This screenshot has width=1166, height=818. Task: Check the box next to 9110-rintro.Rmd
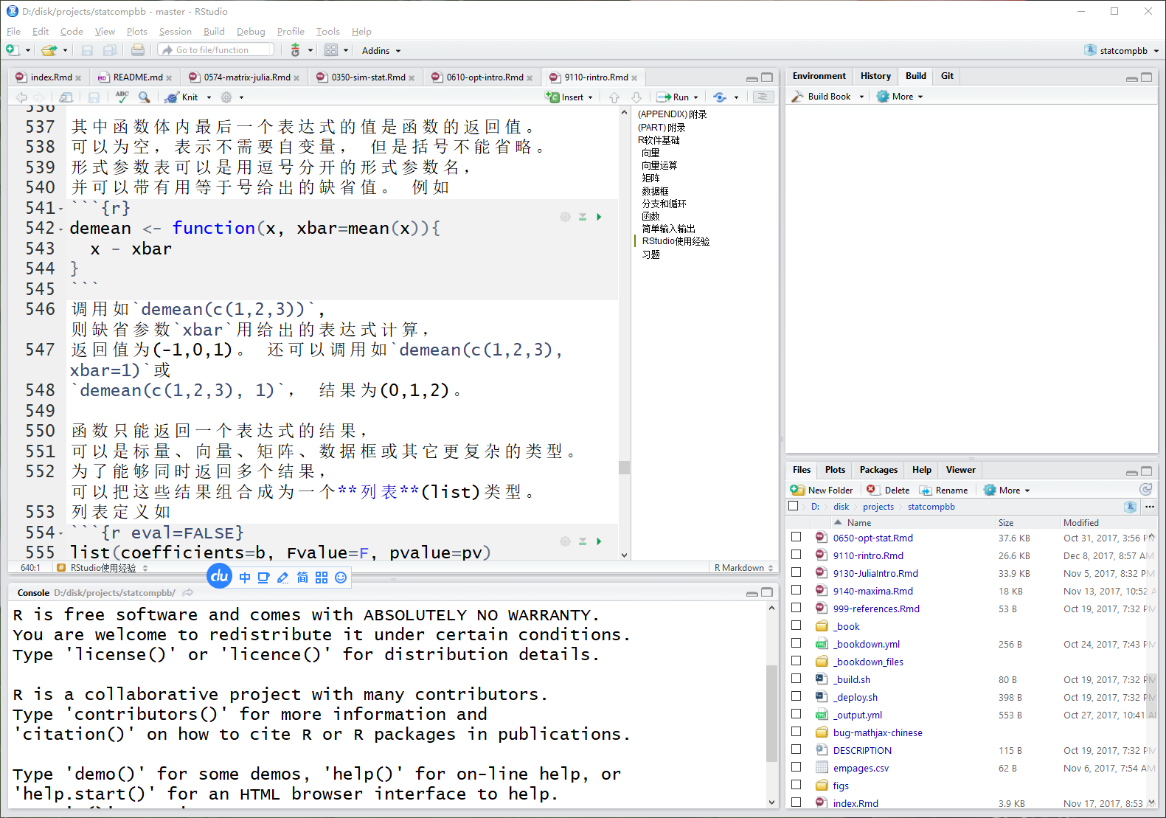point(797,555)
